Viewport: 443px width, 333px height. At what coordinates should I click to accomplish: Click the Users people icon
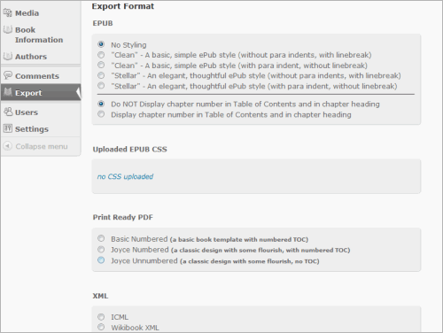8,112
